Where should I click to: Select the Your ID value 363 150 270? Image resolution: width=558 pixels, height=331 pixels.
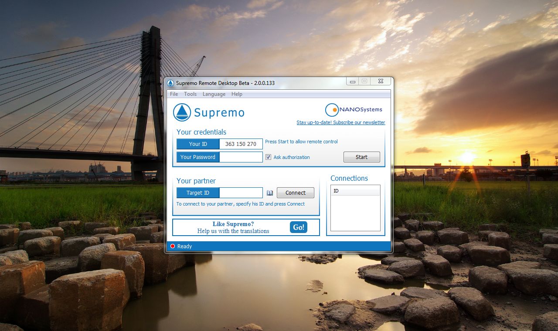[241, 144]
